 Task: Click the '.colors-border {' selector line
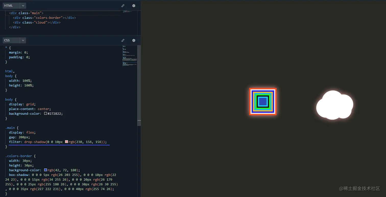(x=20, y=156)
